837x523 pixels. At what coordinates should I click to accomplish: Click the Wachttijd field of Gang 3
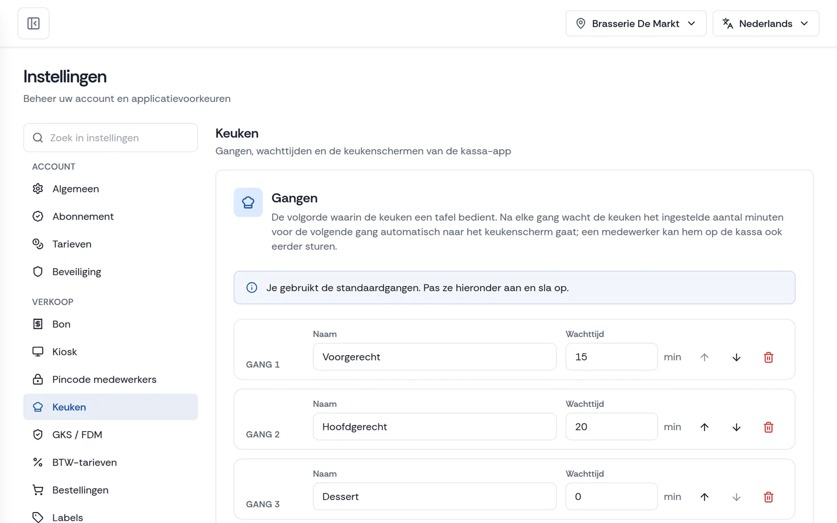point(612,496)
